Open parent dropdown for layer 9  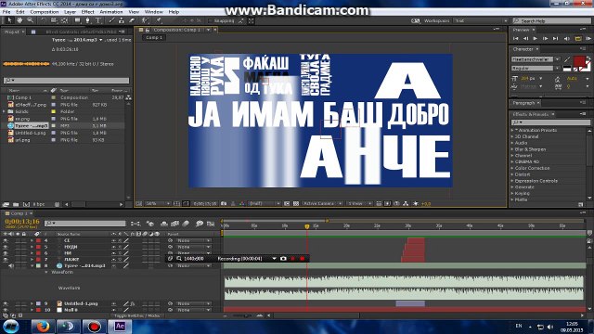194,303
